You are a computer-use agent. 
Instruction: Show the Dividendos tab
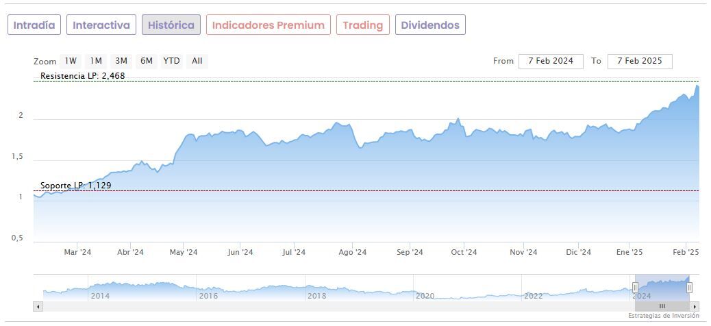pos(430,25)
